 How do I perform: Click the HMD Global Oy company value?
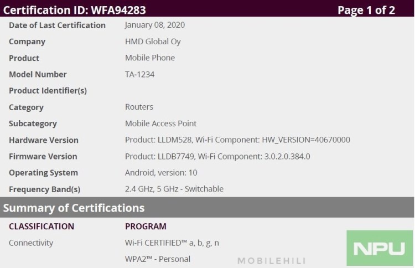pyautogui.click(x=153, y=42)
